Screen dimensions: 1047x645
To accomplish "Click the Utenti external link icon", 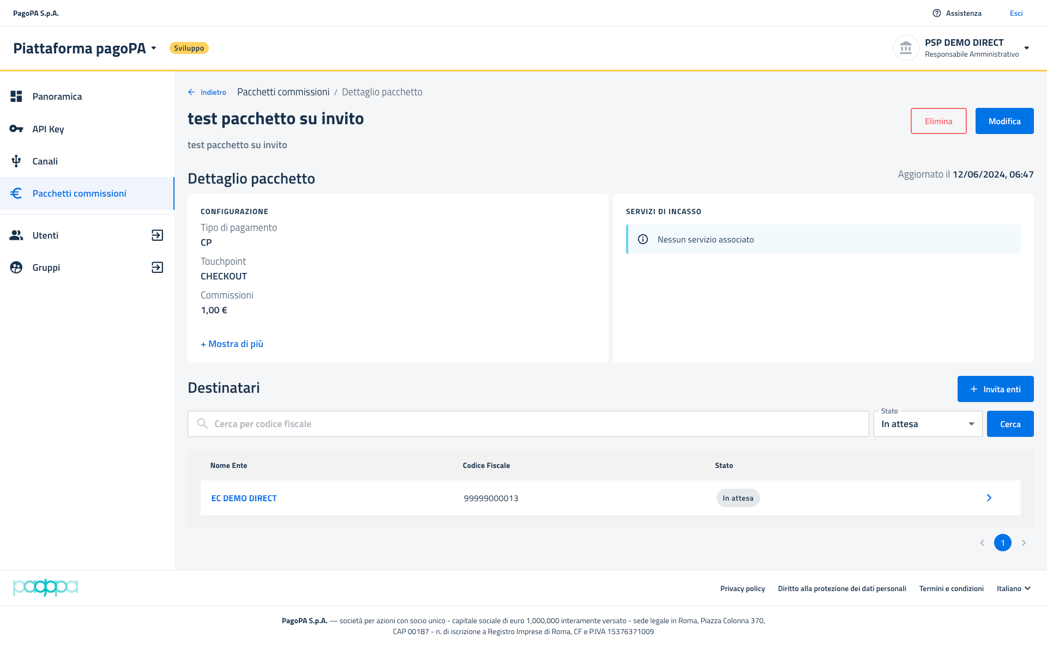I will tap(157, 235).
